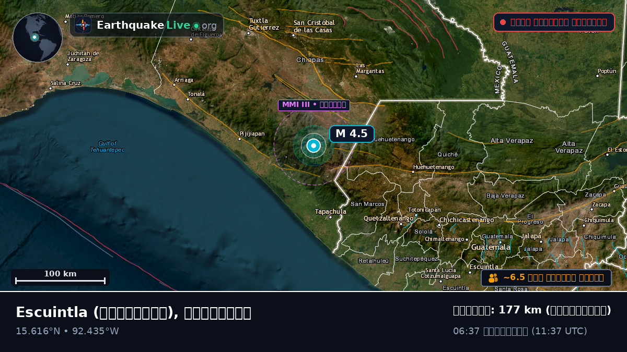Click the Arriaga town label
The width and height of the screenshot is (627, 352).
(183, 80)
